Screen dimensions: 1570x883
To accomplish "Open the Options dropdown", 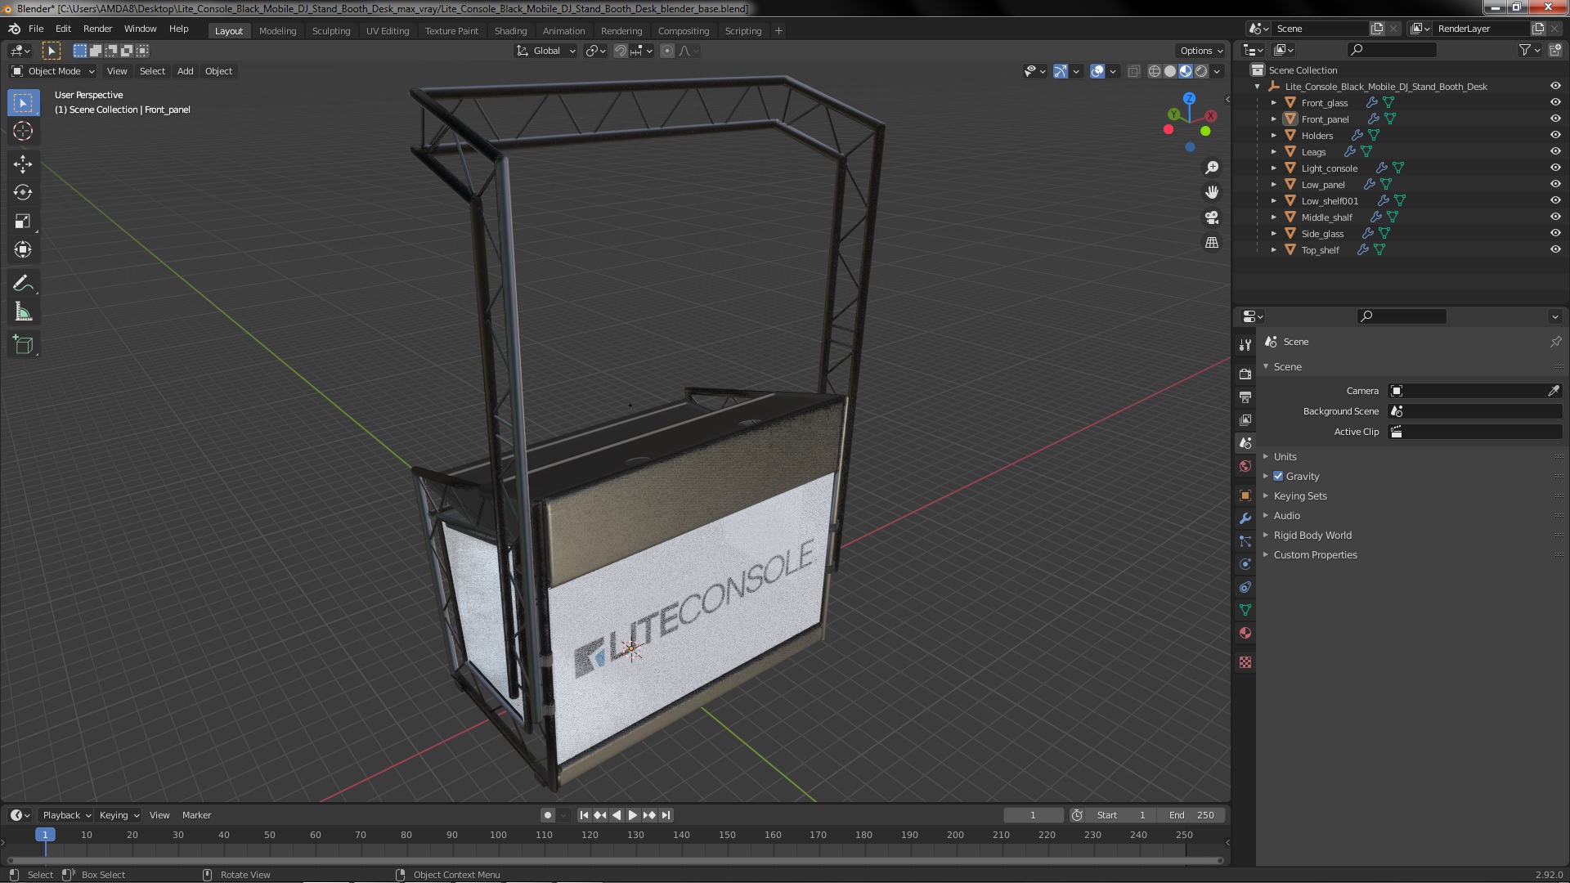I will tap(1200, 51).
